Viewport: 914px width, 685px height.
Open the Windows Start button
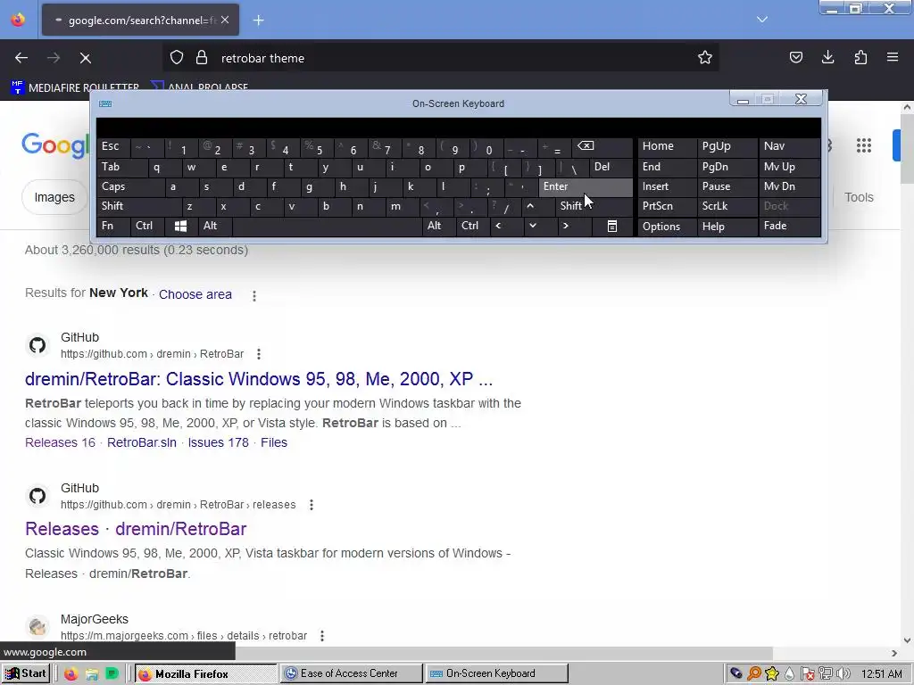point(25,673)
